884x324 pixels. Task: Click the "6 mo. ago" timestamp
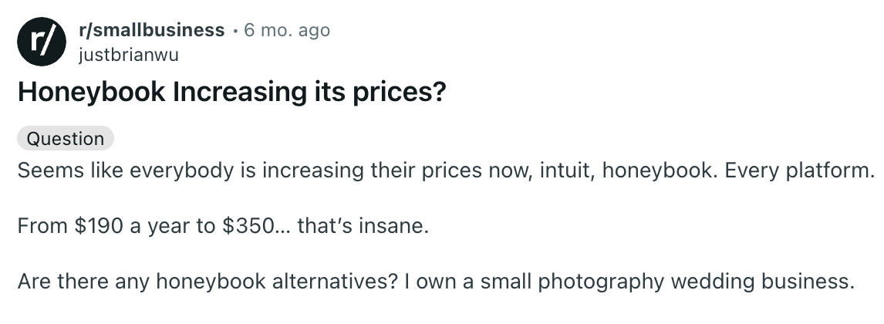point(287,30)
